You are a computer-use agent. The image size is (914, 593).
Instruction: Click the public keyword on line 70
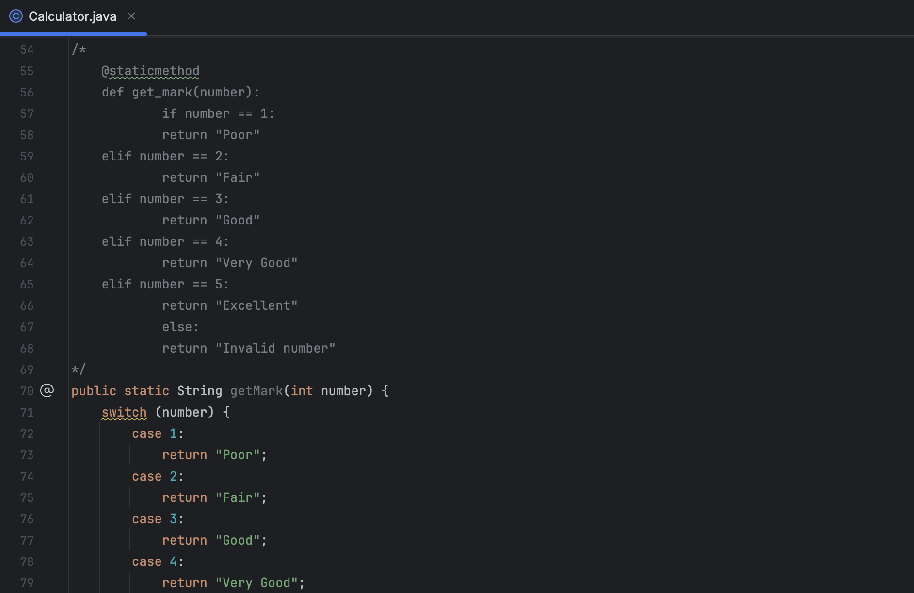93,390
